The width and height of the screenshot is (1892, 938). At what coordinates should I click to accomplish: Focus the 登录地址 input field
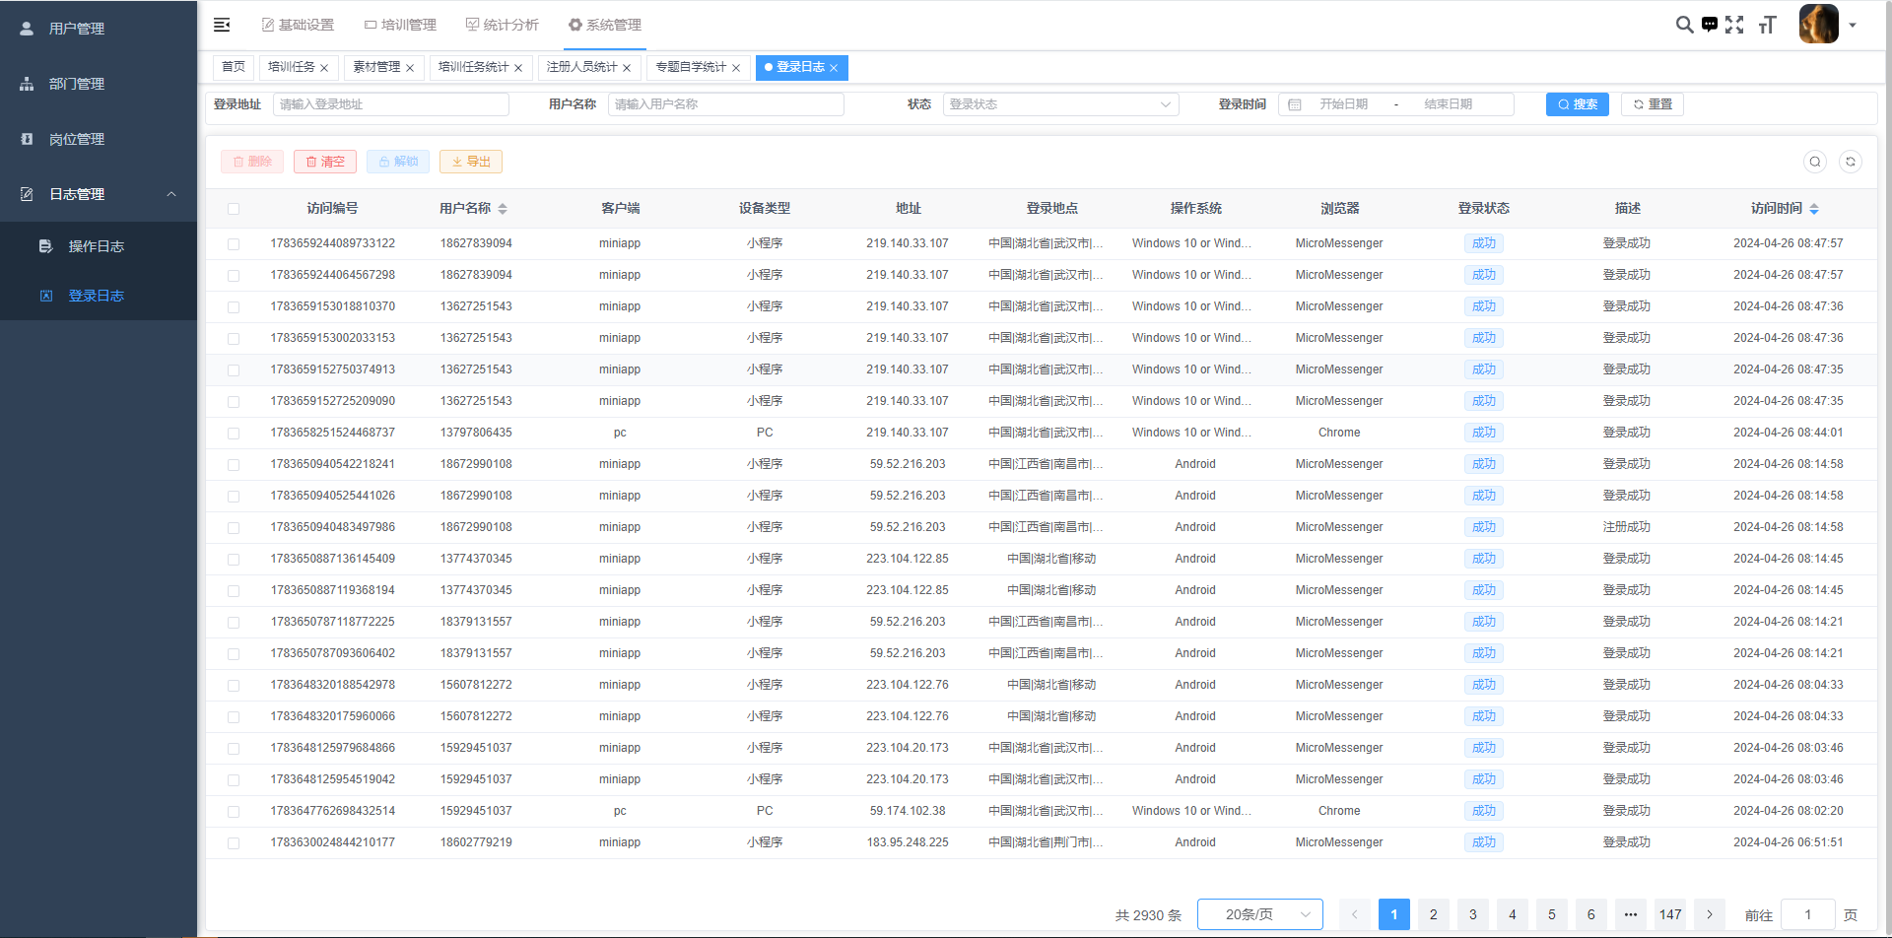click(391, 104)
